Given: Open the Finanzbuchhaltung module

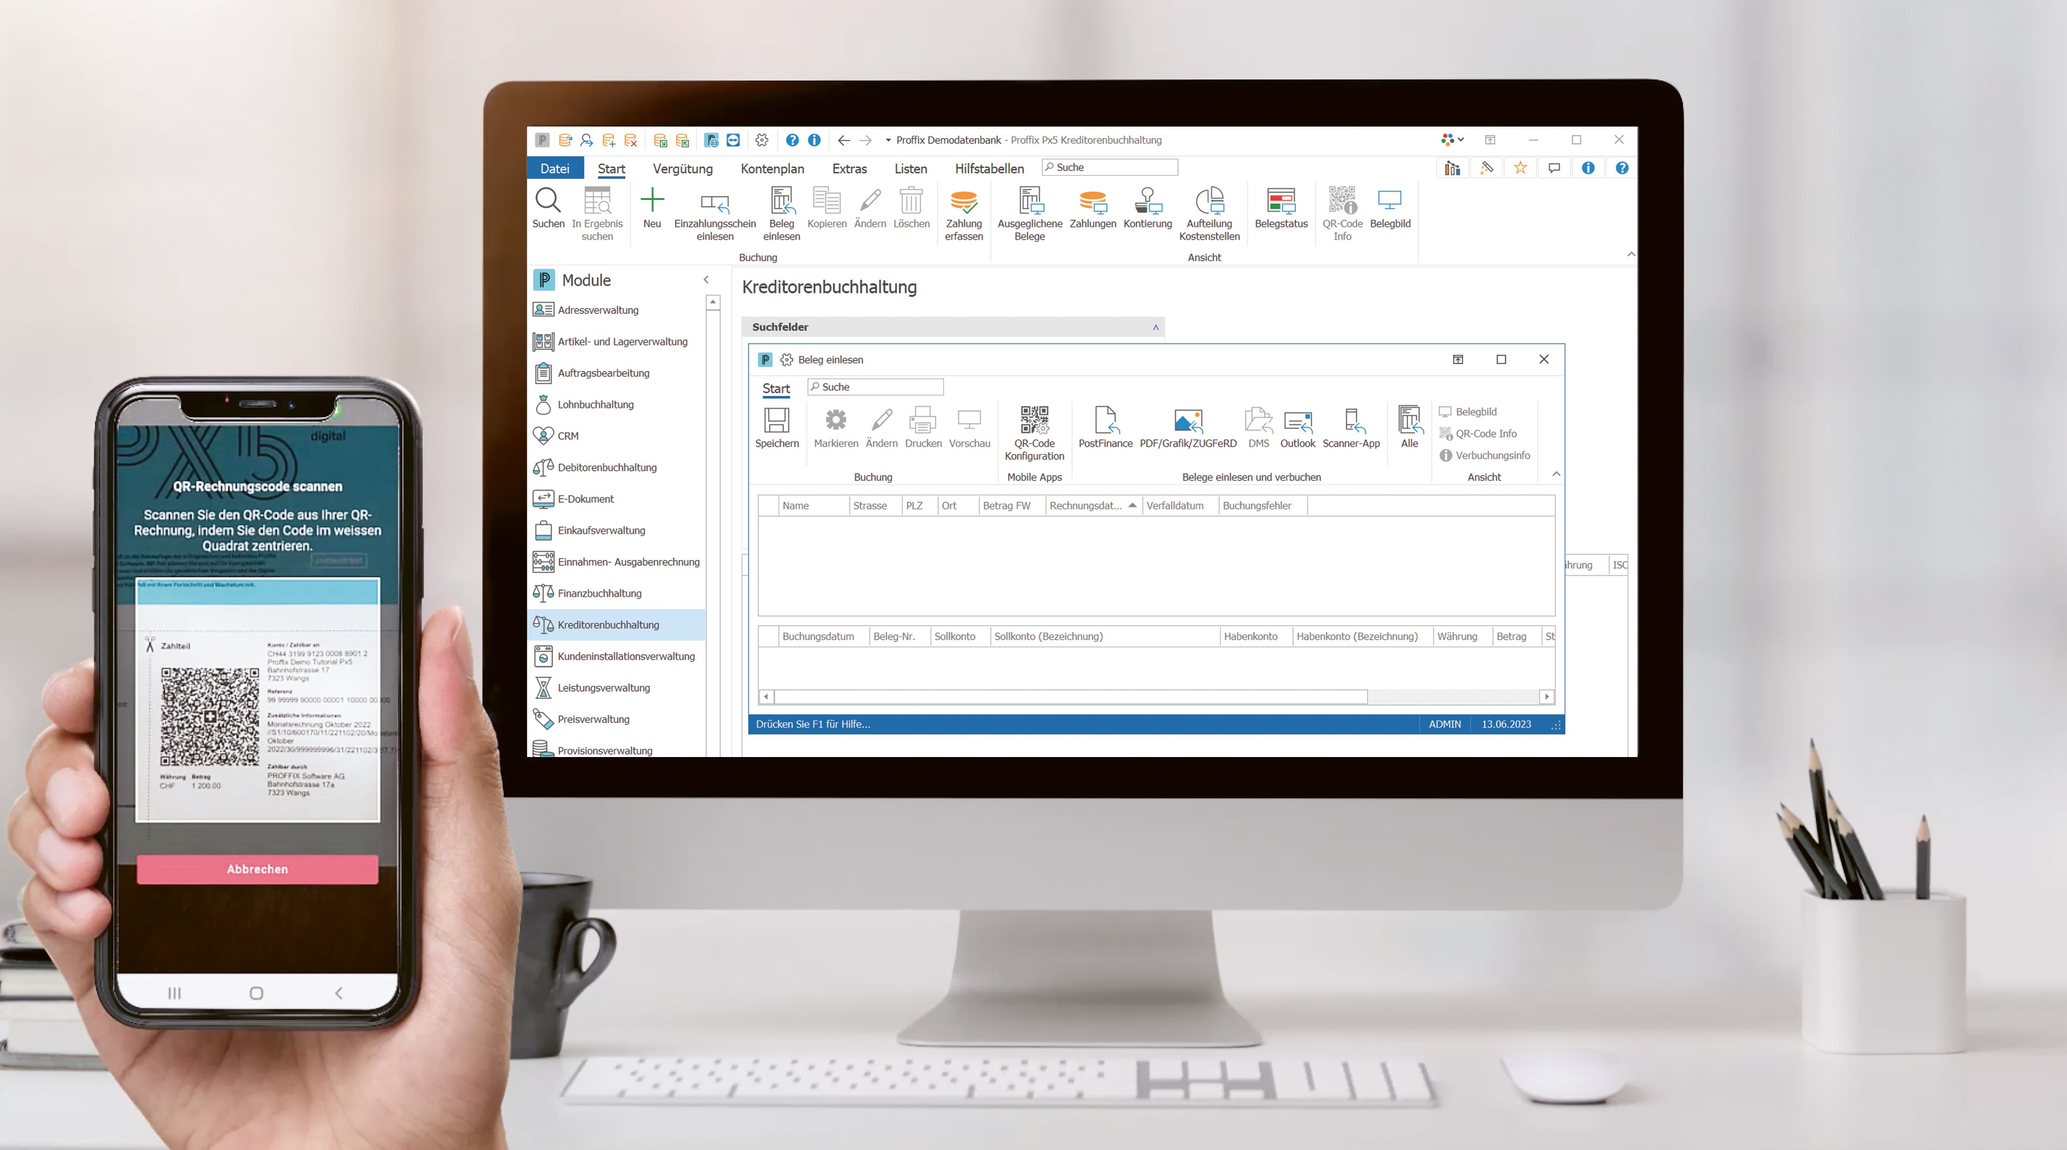Looking at the screenshot, I should point(599,593).
